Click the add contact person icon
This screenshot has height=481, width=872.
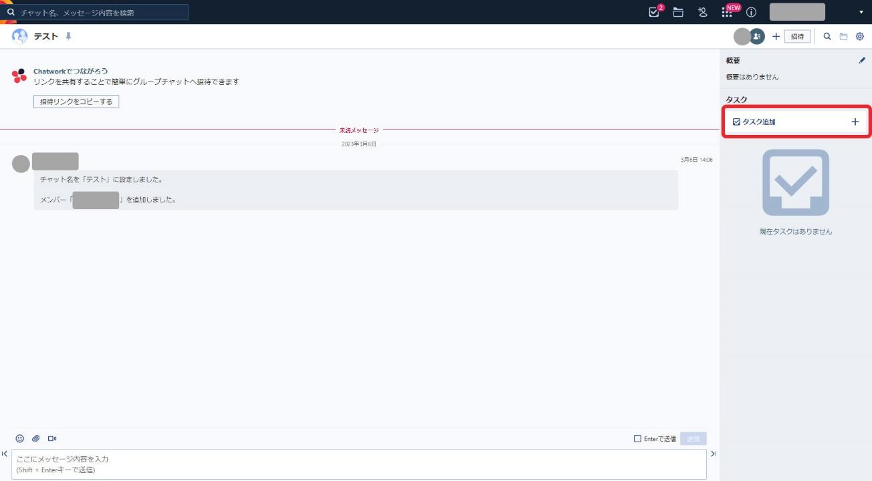(702, 12)
